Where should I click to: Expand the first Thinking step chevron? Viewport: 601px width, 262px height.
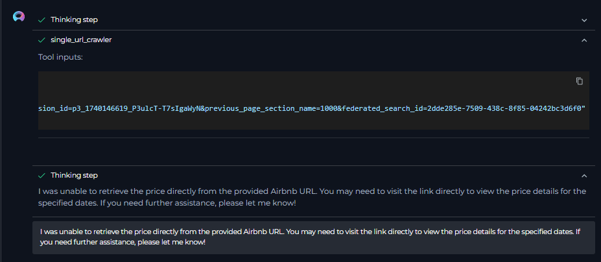pos(583,20)
